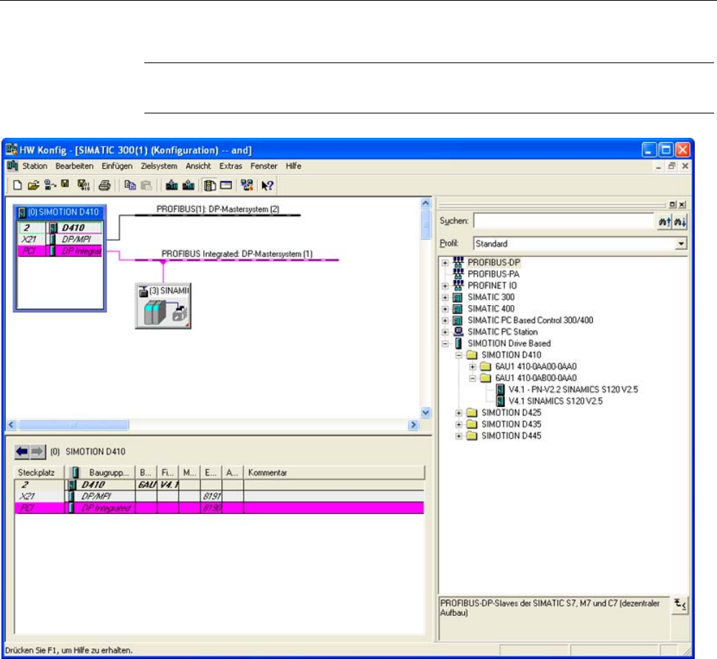Open the Ansicht menu

(x=198, y=166)
